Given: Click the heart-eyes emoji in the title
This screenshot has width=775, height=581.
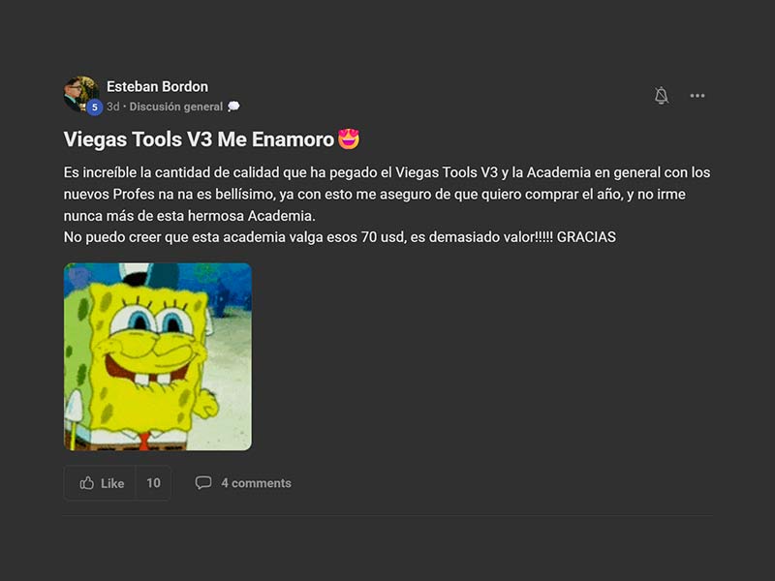Looking at the screenshot, I should [349, 139].
